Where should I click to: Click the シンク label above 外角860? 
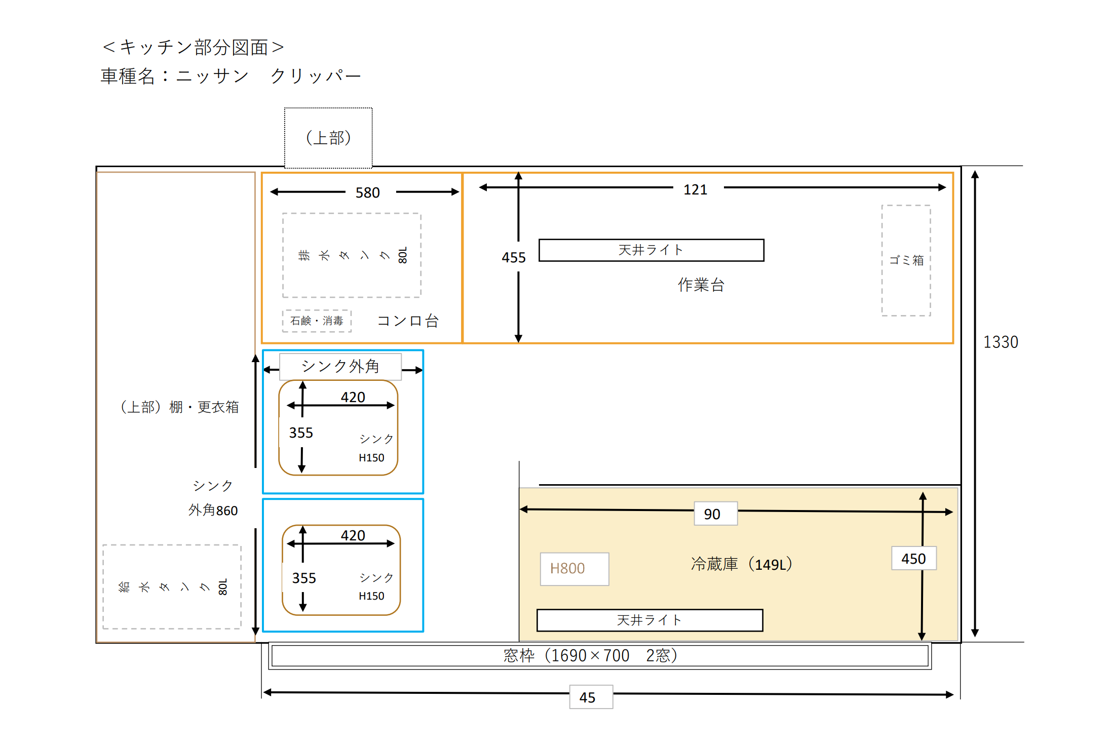coord(213,486)
